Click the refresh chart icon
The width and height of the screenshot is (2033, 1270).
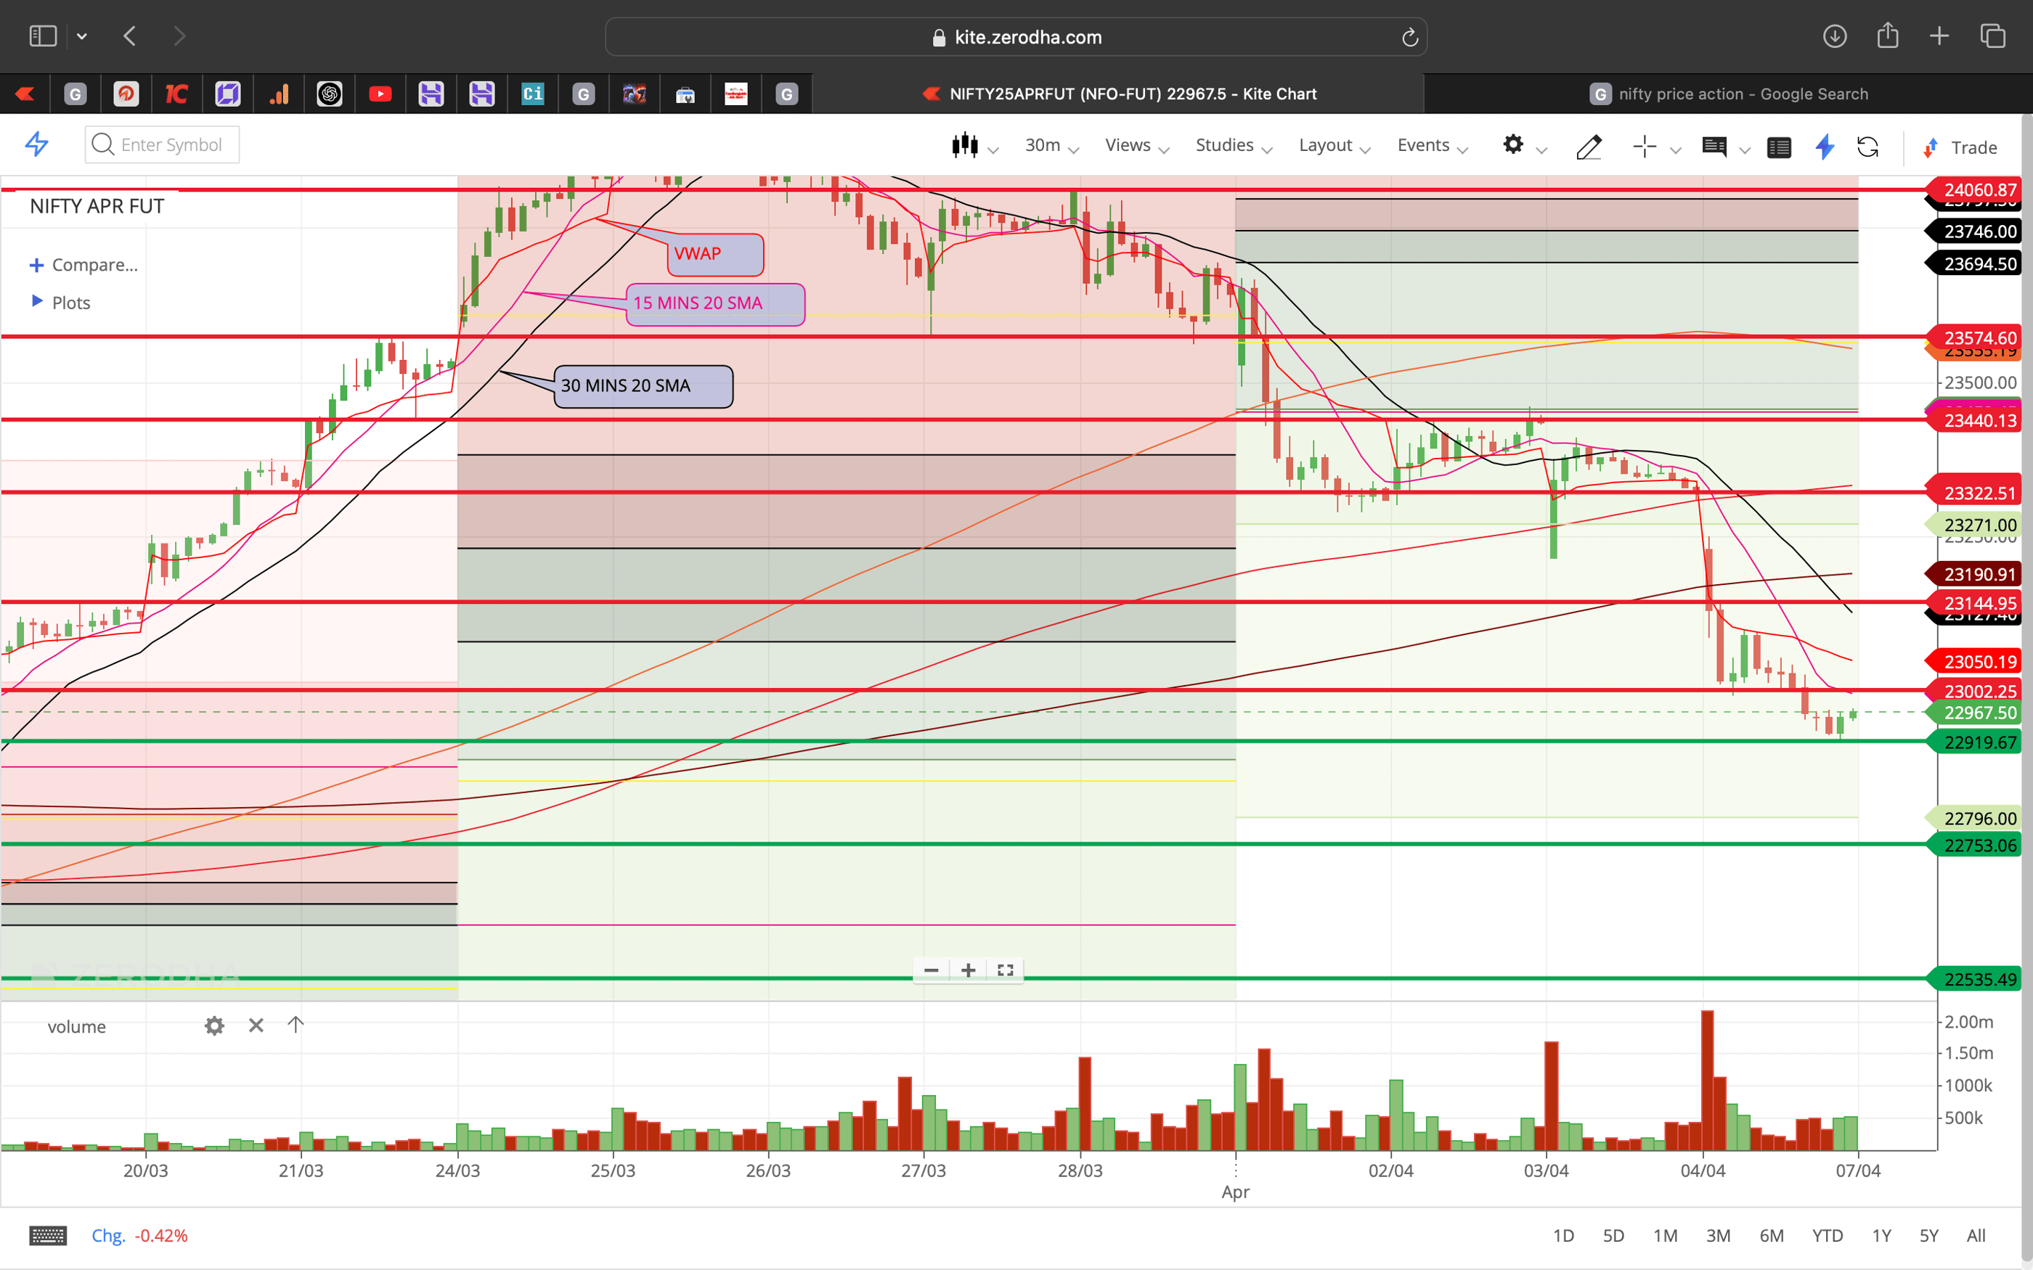(x=1868, y=147)
